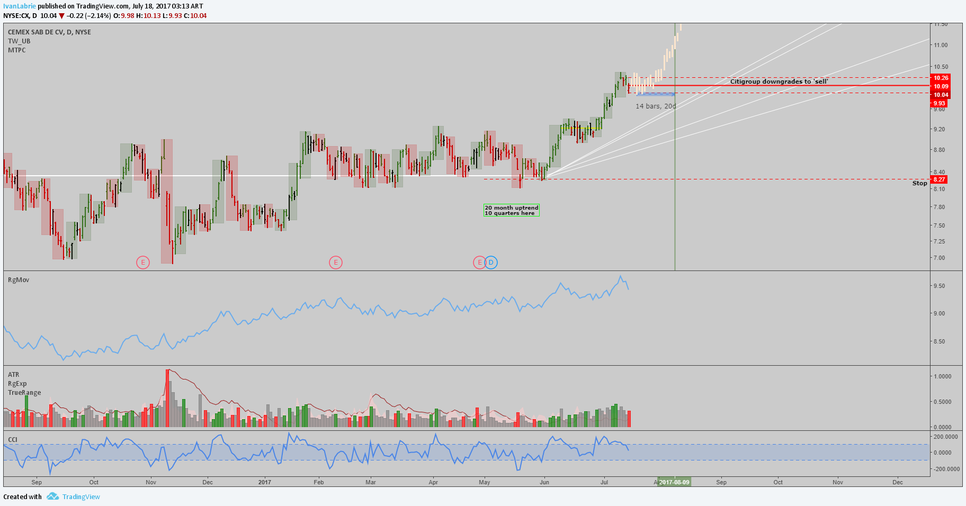Click the blue dividend 'D' marker
This screenshot has width=966, height=506.
pyautogui.click(x=491, y=262)
